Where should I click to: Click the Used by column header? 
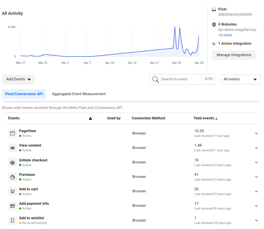coord(114,118)
